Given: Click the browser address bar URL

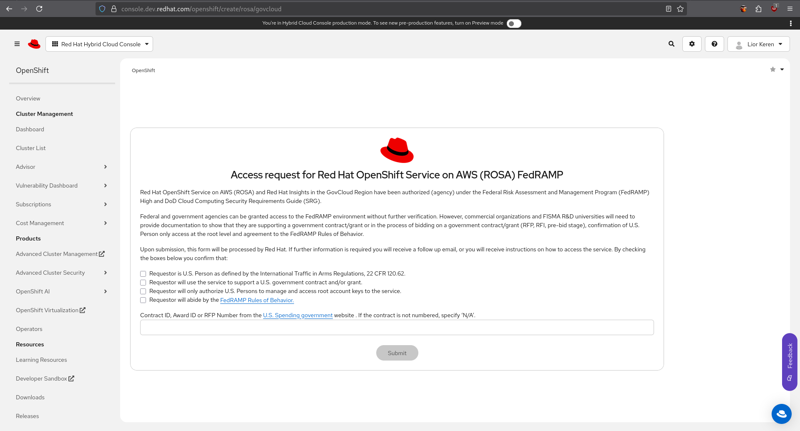Looking at the screenshot, I should [x=201, y=9].
